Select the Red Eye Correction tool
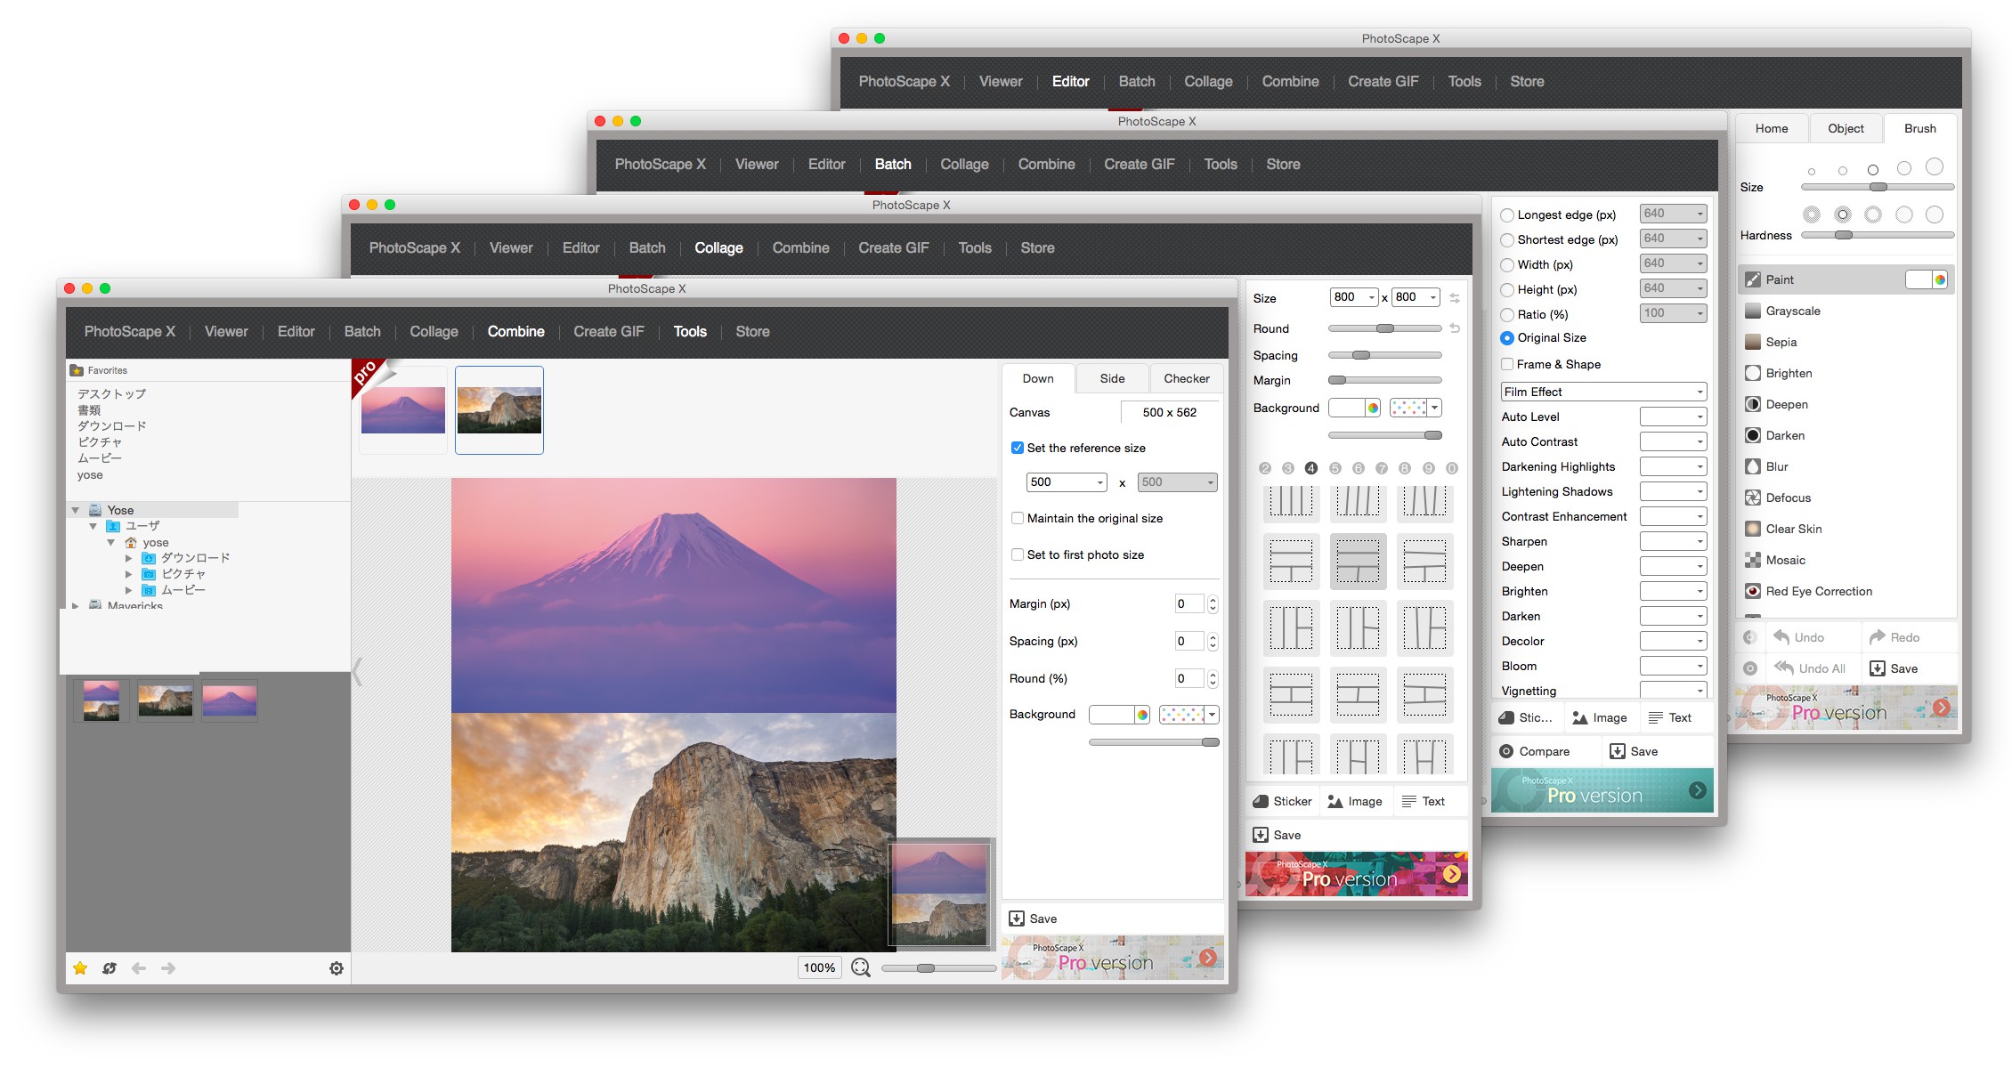 (x=1818, y=591)
